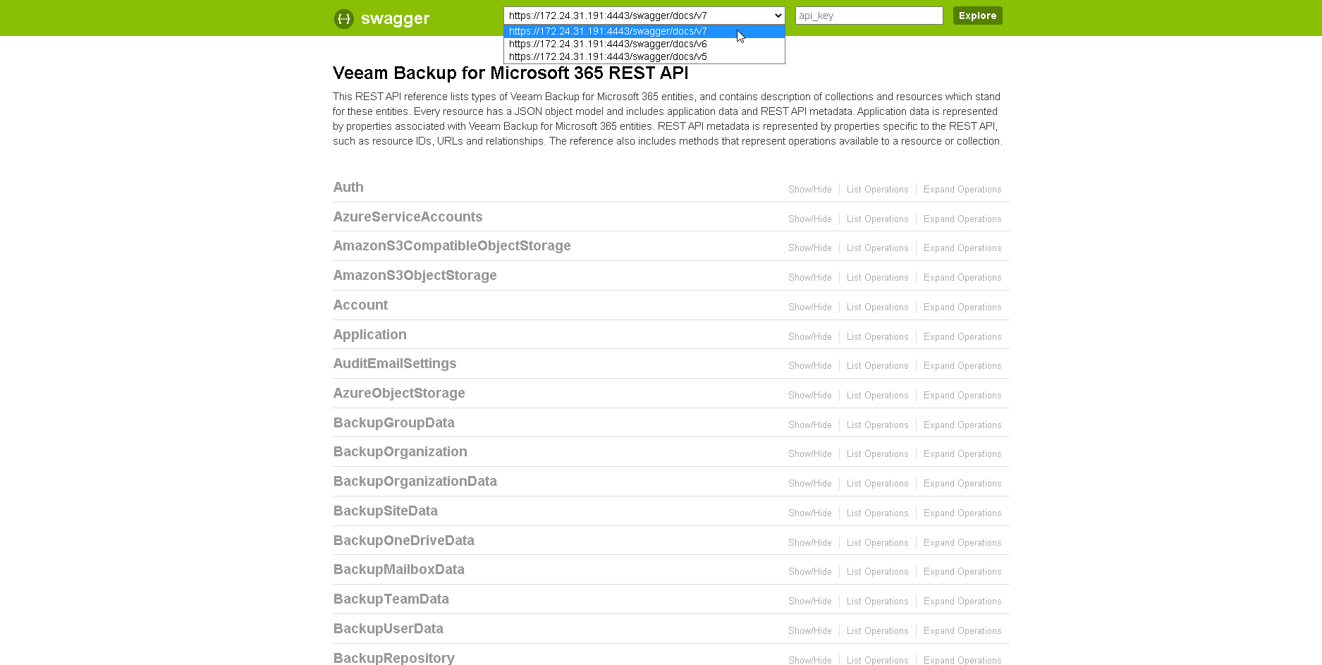The width and height of the screenshot is (1322, 665).
Task: Toggle Show/Hide for BackupOrganizationData
Action: pos(809,484)
